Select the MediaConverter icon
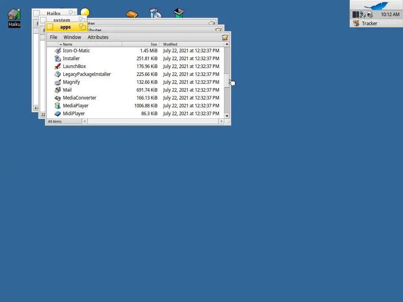This screenshot has width=403, height=302. pyautogui.click(x=58, y=98)
